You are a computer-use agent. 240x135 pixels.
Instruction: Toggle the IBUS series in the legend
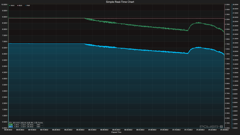pos(20,6)
